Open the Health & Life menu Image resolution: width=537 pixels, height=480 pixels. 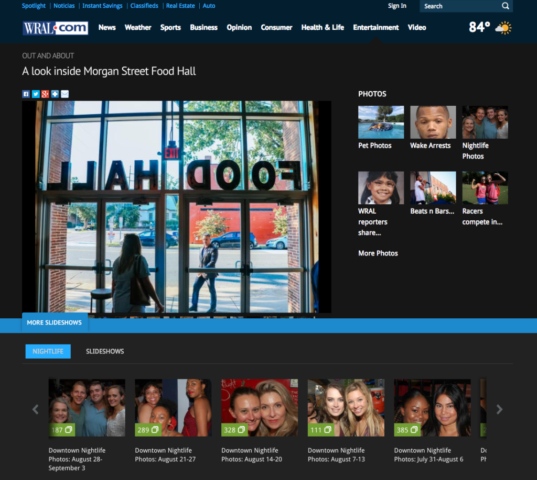click(x=323, y=27)
